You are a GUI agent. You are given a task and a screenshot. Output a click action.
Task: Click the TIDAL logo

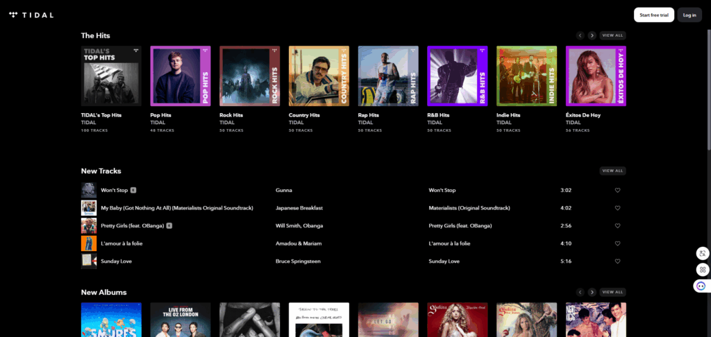(31, 15)
